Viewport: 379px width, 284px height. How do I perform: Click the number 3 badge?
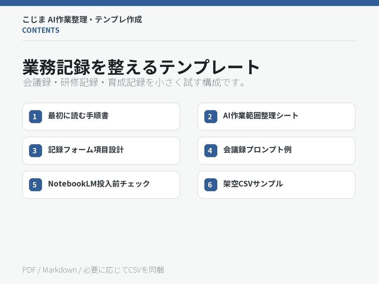35,151
